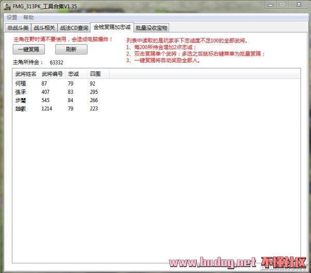Viewport: 311px width, 273px height.
Task: Sort by 武将姓名 column header
Action: [x=26, y=74]
